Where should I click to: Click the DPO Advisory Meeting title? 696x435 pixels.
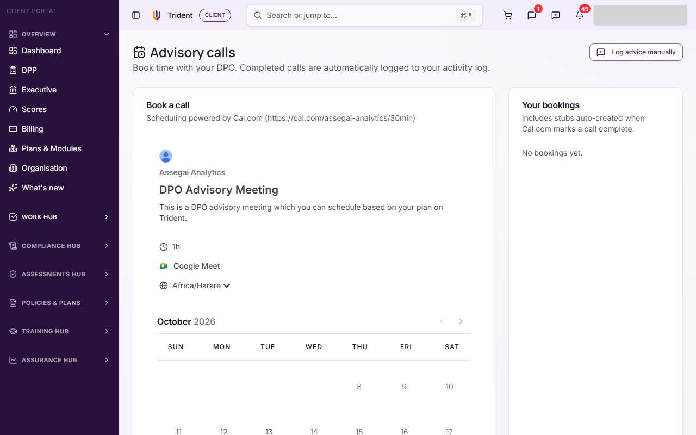(219, 190)
